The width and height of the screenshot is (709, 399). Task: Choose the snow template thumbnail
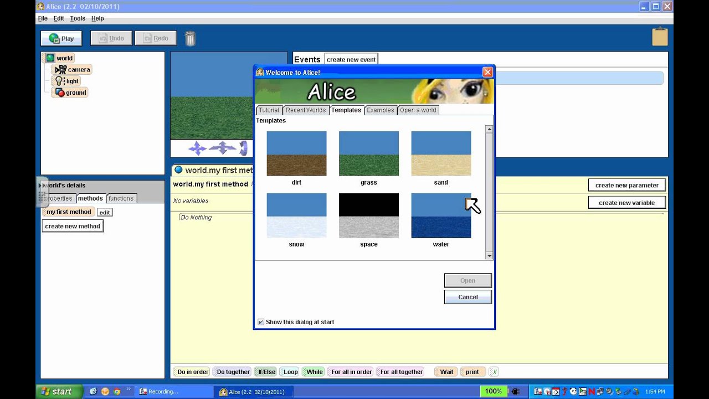click(296, 216)
